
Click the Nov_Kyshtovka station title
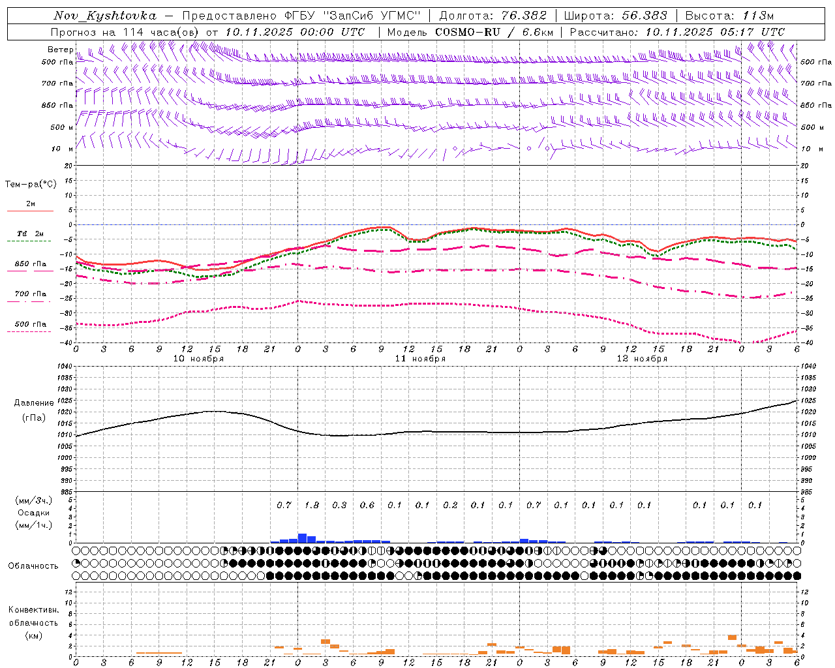(x=105, y=16)
